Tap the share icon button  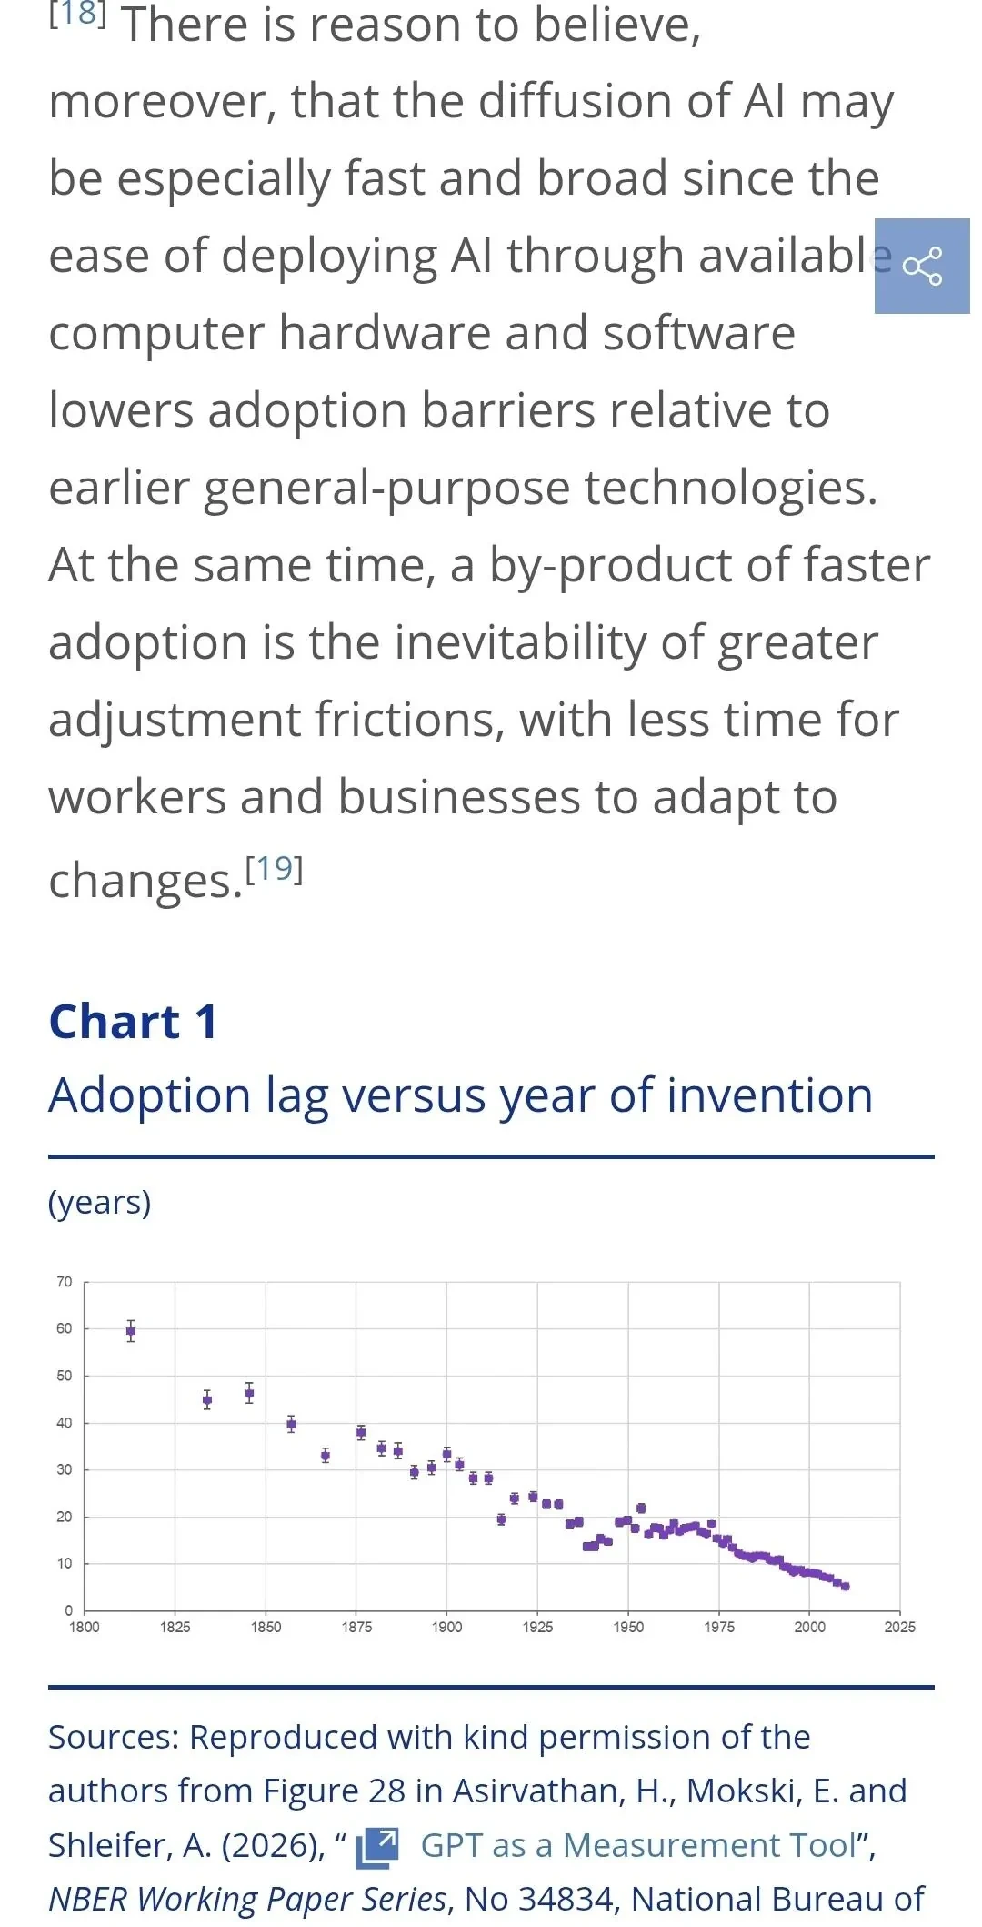921,267
